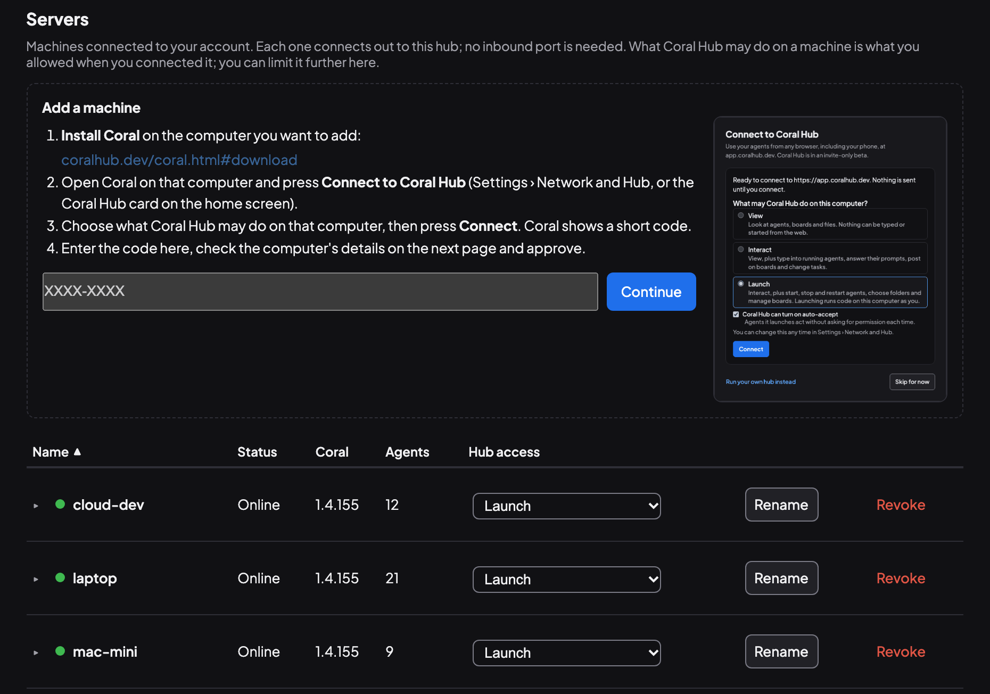
Task: Click agent count 9 for mac-mini
Action: click(389, 651)
